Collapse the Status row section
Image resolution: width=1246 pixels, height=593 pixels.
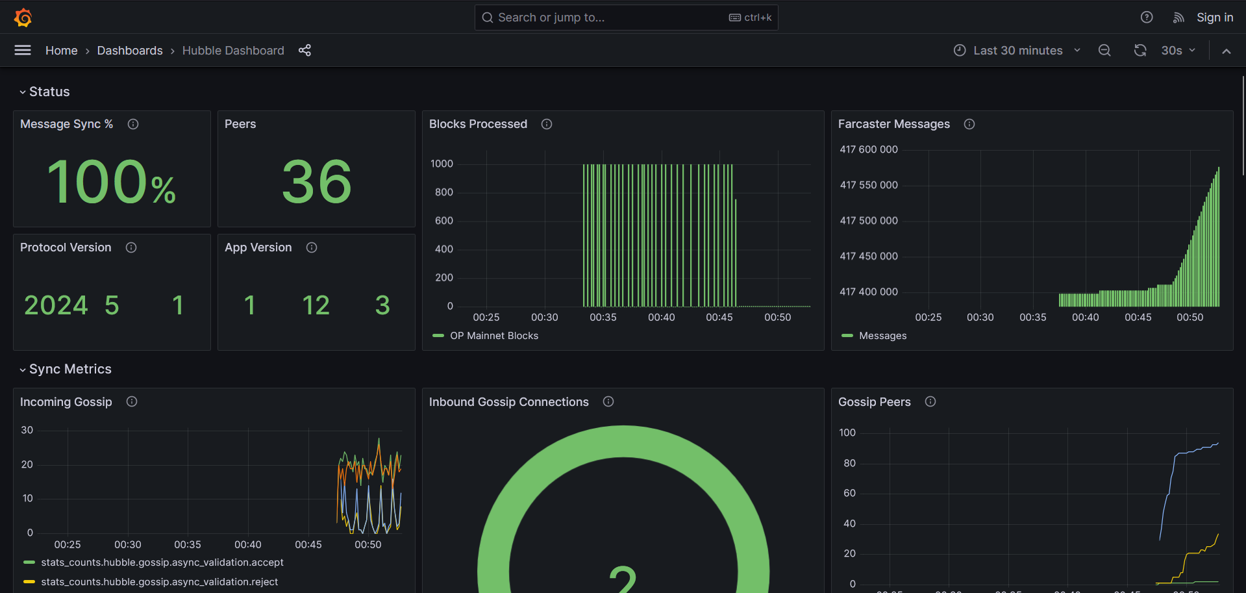49,92
